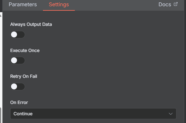The width and height of the screenshot is (186, 123).
Task: Click the Execute Once label text
Action: pyautogui.click(x=25, y=51)
